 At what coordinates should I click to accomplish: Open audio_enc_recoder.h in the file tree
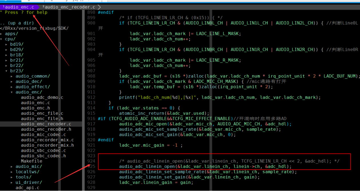[46, 129]
